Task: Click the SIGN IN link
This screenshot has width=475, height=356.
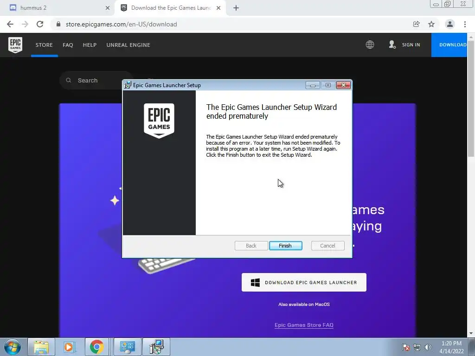Action: point(411,45)
